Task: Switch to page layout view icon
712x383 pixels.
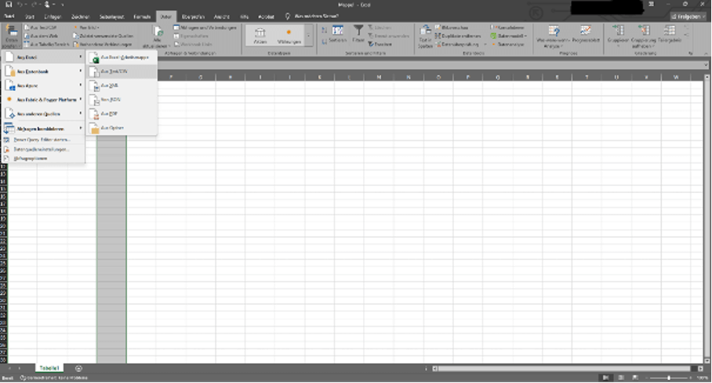Action: (x=621, y=378)
